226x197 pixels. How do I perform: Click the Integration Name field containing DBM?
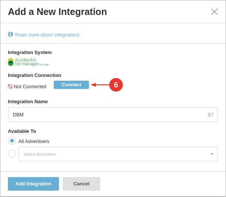pyautogui.click(x=113, y=115)
